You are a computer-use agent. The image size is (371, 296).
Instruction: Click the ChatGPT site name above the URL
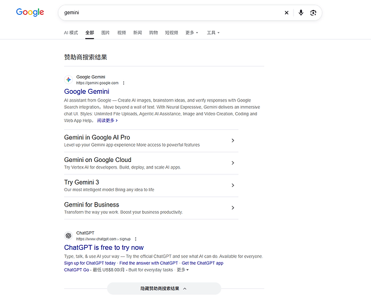point(85,233)
